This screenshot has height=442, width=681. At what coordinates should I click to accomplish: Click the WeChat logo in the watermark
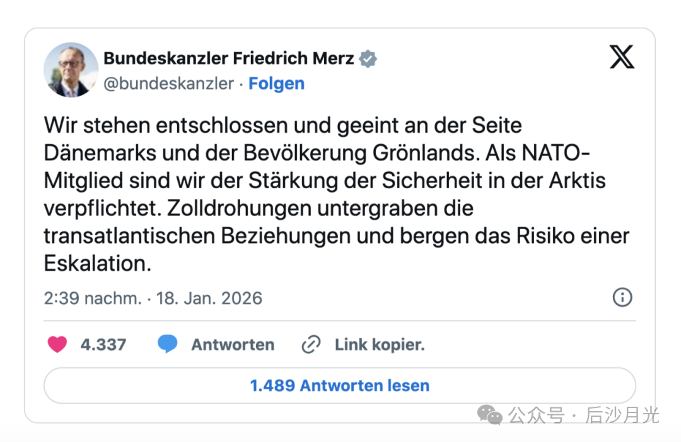pyautogui.click(x=490, y=415)
